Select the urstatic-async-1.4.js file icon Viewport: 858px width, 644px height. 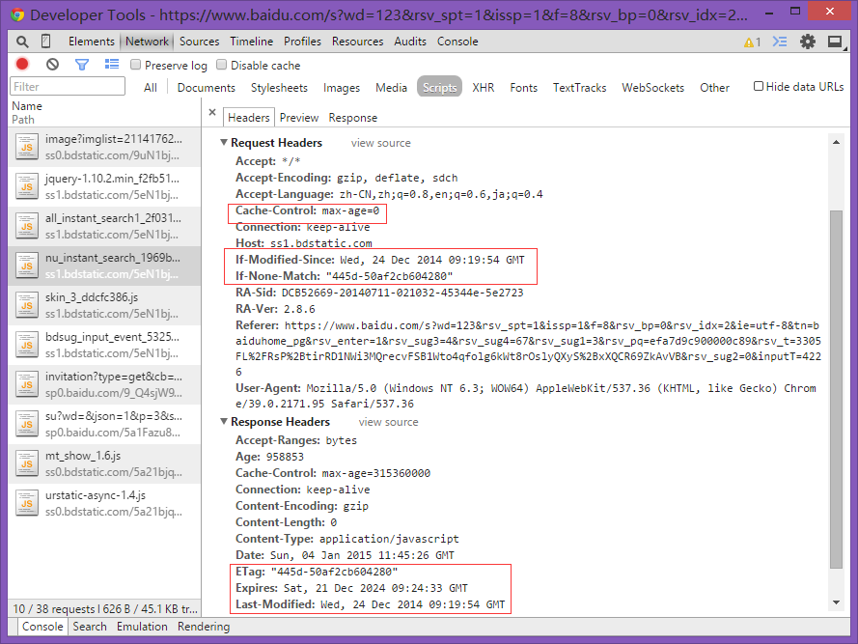point(27,503)
